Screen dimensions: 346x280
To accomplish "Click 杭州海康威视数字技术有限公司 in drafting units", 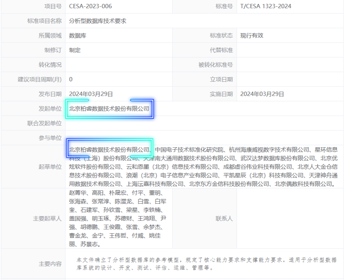I will tap(269, 150).
